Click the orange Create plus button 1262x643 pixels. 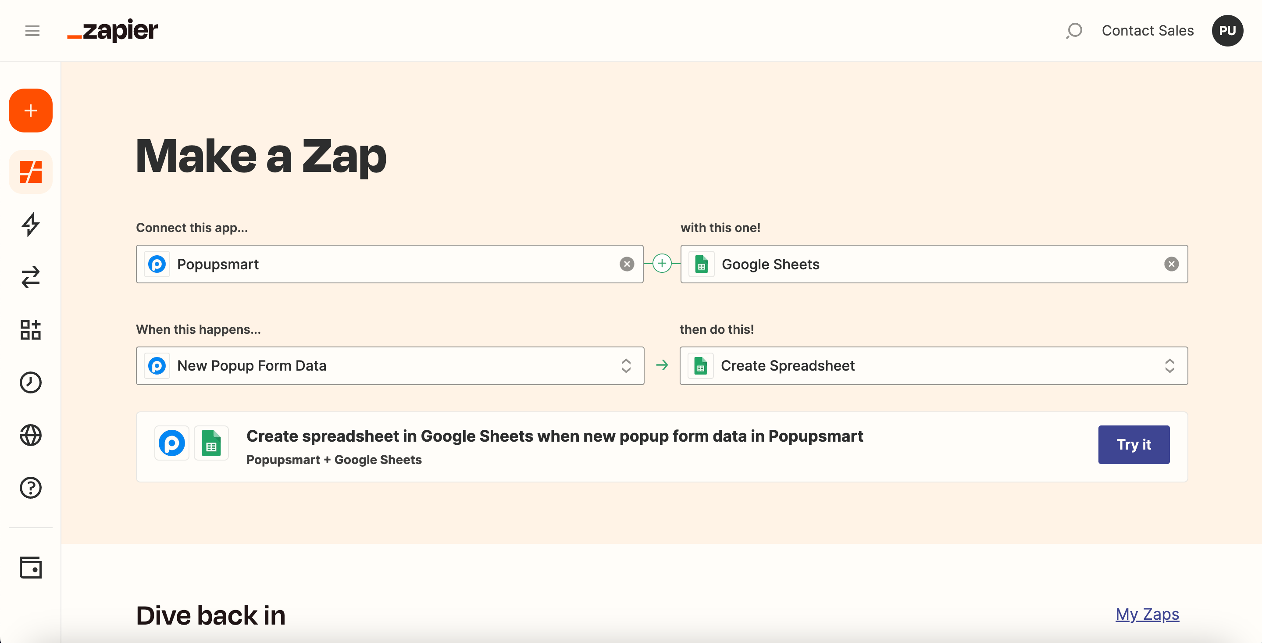point(30,110)
